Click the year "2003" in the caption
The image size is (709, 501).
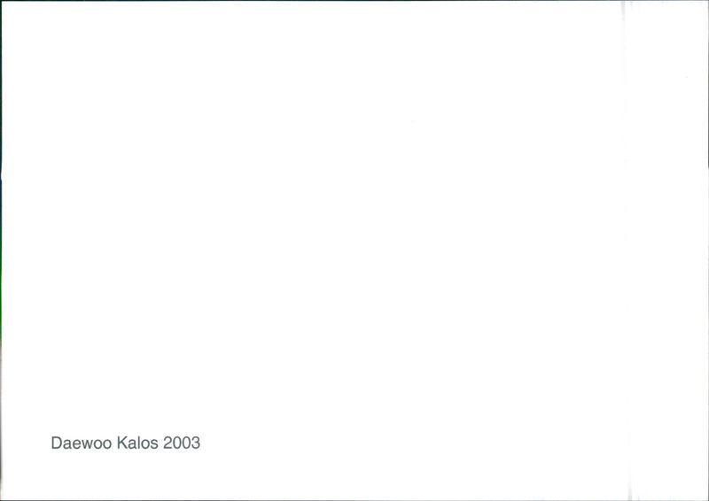(182, 443)
